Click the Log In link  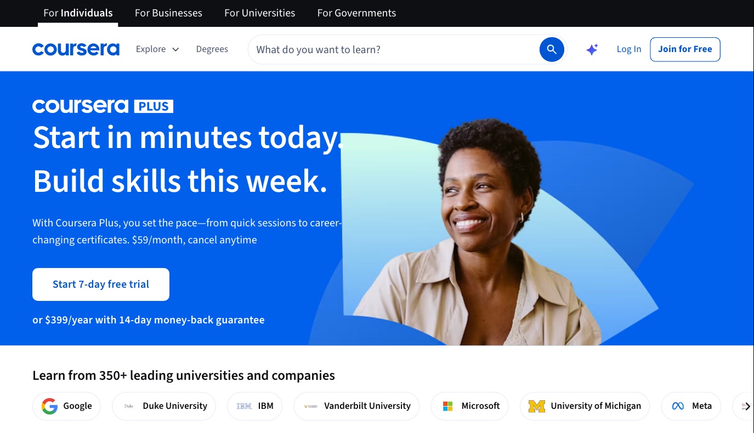click(629, 49)
